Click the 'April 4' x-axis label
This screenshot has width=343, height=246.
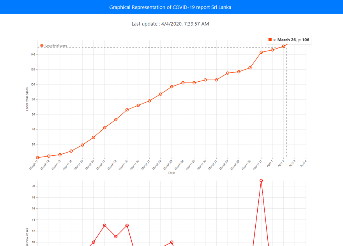coord(303,163)
